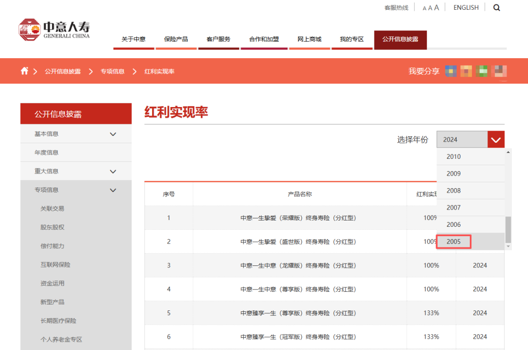The height and width of the screenshot is (350, 528).
Task: Select 2005 from the year list
Action: click(x=453, y=241)
